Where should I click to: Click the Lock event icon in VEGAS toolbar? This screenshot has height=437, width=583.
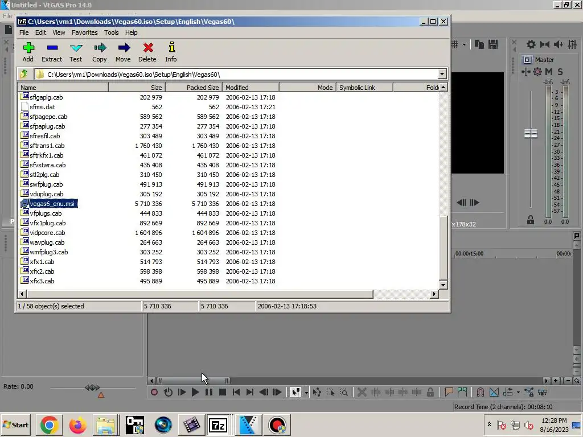430,392
